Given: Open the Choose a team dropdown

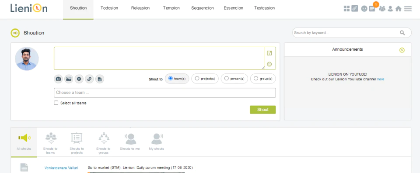Looking at the screenshot, I should [x=165, y=93].
